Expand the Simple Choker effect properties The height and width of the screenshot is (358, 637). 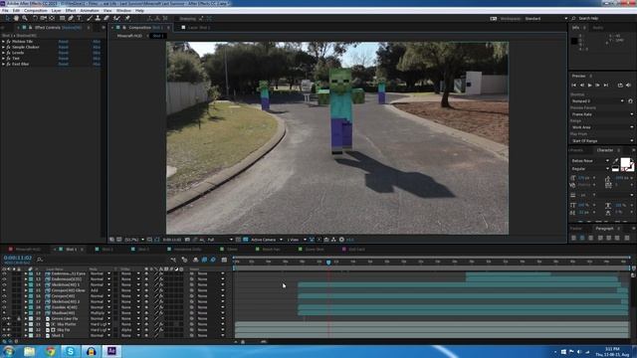[x=3, y=47]
